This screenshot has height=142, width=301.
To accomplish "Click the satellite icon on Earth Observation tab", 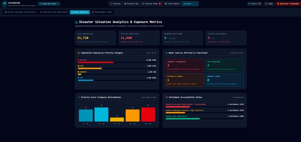I will 41,12.
